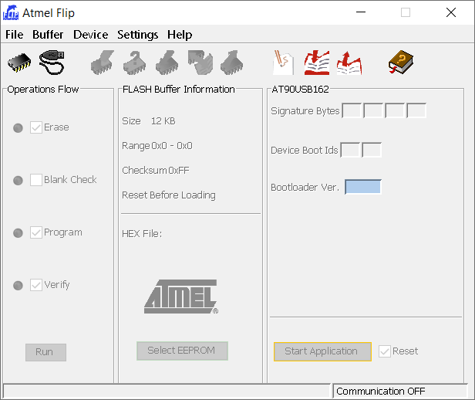Viewport: 475px width, 400px height.
Task: Toggle the Reset checkbox
Action: coord(385,351)
